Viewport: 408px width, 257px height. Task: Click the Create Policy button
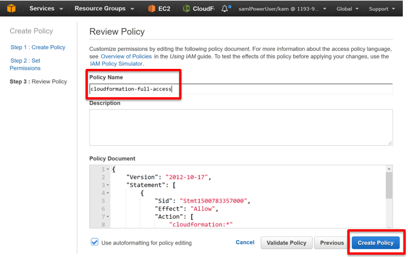(376, 243)
